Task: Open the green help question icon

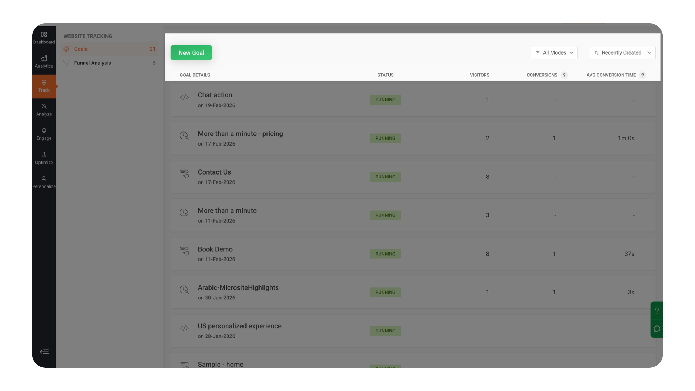Action: coord(657,311)
